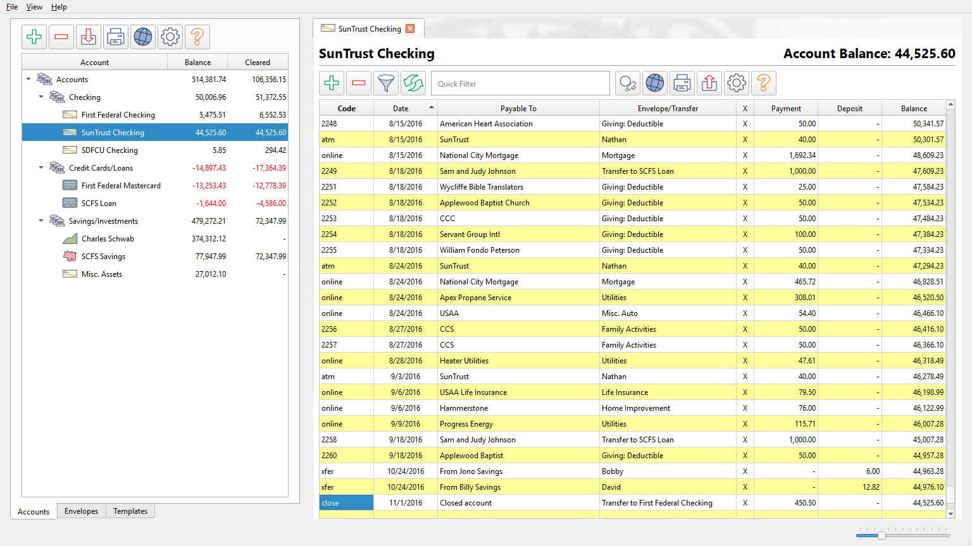Click the bank icon beside Accounts root

[44, 79]
